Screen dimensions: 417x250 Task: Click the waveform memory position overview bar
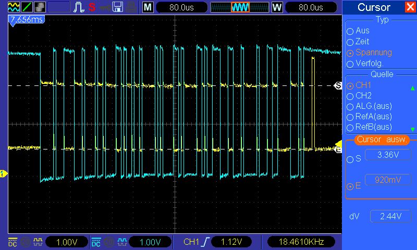click(239, 7)
